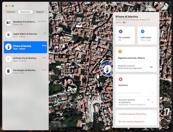Screen dimensions: 173x132
Task: Select Apple Watch di Martina row
Action: (26, 35)
